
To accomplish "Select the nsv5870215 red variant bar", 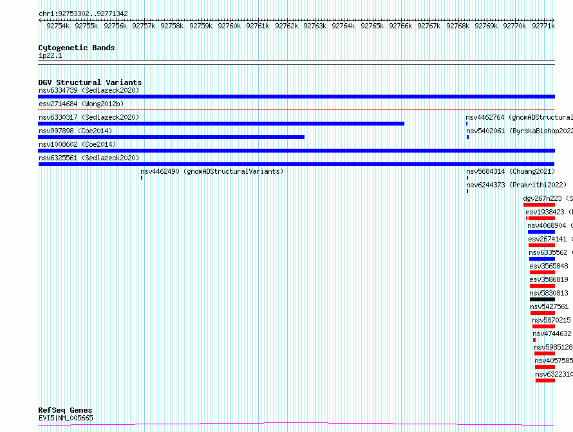I will pyautogui.click(x=544, y=326).
